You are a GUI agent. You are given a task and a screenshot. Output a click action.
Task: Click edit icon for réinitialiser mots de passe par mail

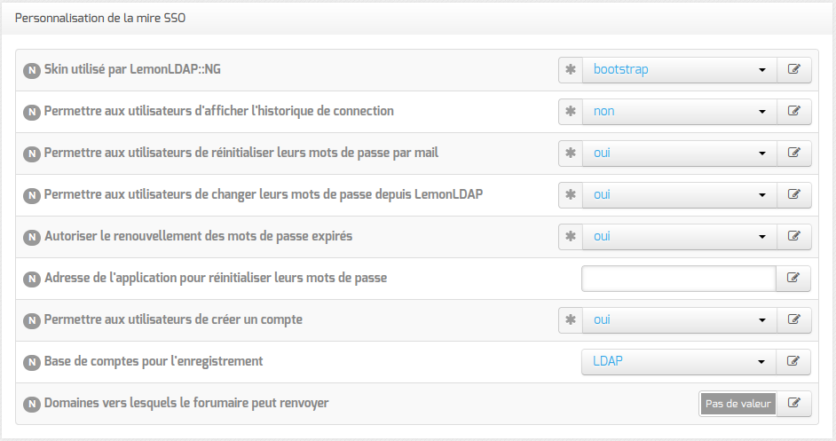point(794,153)
